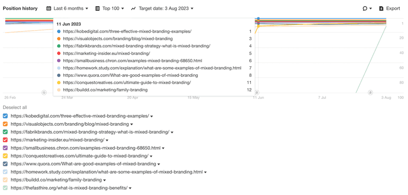408x195 pixels.
Task: Open the kobedigital.com URL in the list
Action: (80, 116)
